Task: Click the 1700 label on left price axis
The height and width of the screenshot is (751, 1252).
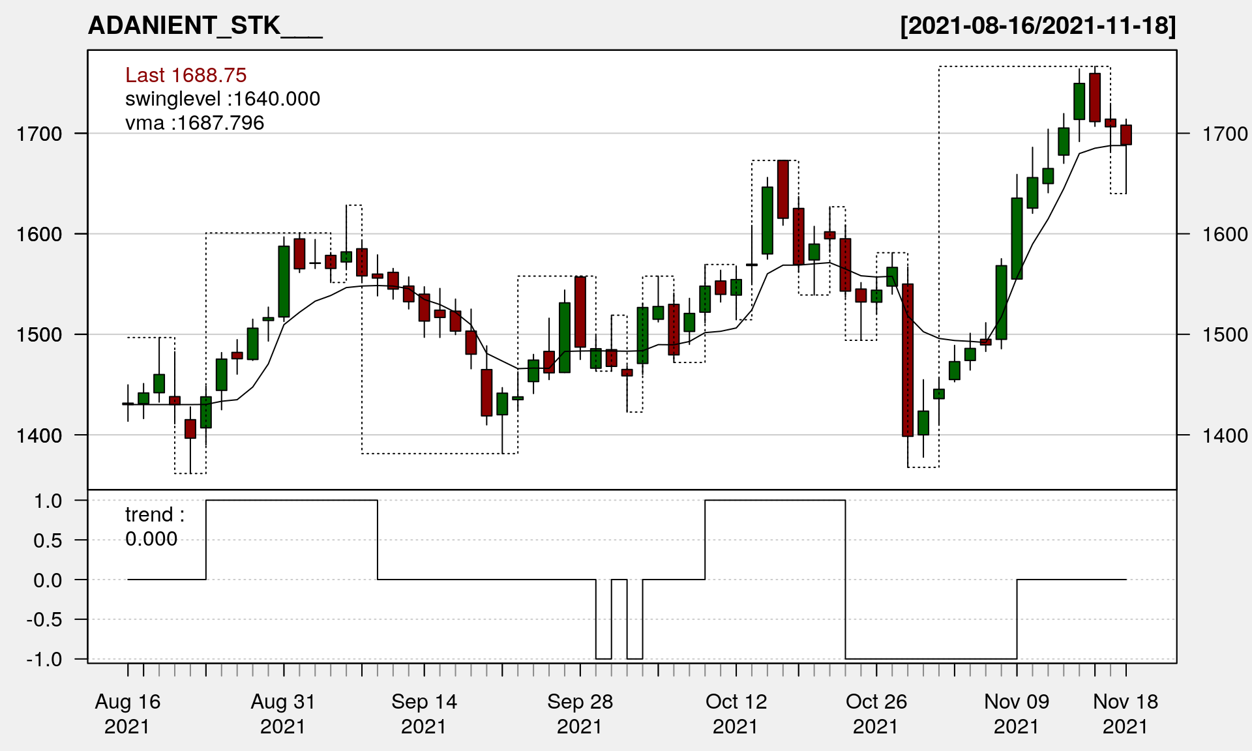Action: pos(39,134)
